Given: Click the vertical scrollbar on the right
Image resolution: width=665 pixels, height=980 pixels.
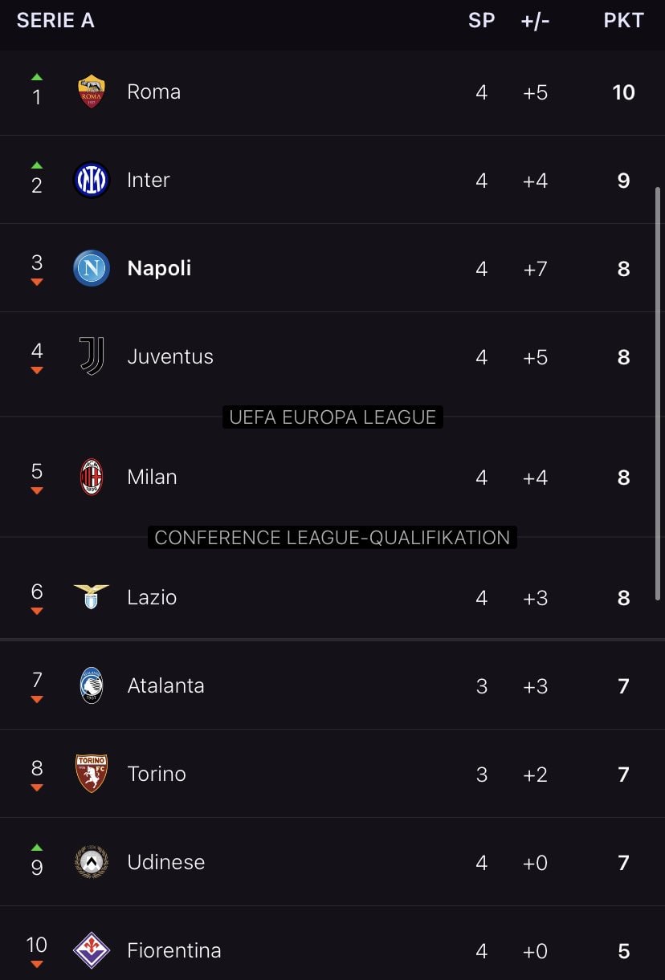Looking at the screenshot, I should coord(659,393).
